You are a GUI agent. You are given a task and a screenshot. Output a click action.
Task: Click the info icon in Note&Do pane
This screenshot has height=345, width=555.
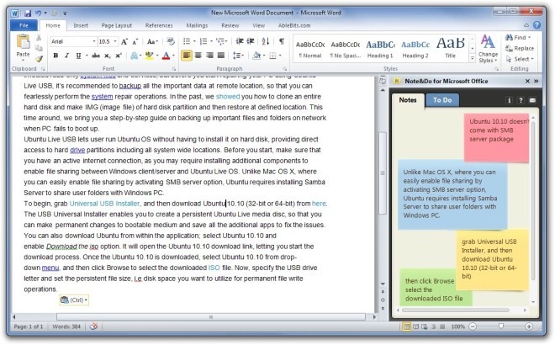point(510,100)
